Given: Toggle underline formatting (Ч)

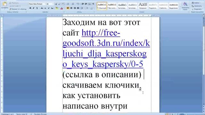Looking at the screenshot, I should [x=37, y=8].
